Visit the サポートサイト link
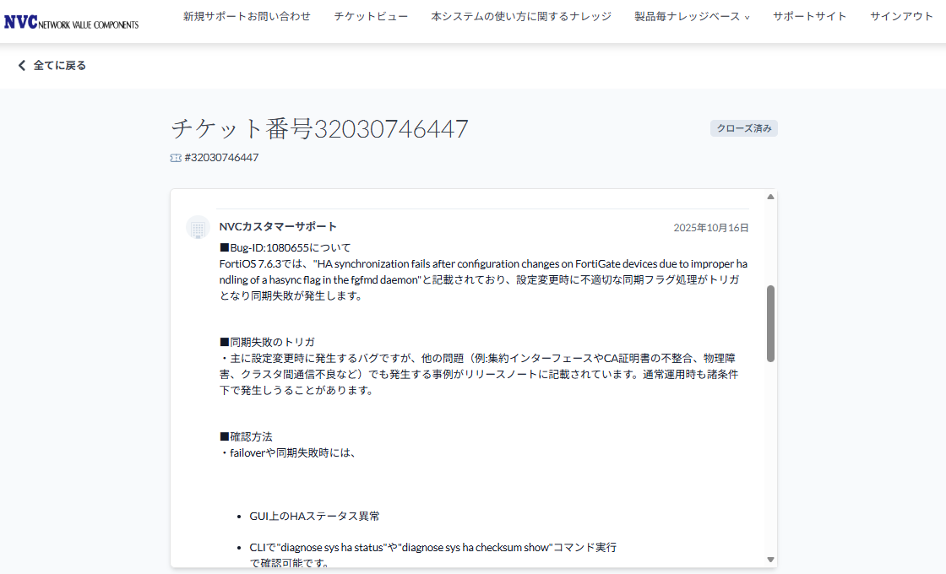The height and width of the screenshot is (574, 946). [x=809, y=17]
